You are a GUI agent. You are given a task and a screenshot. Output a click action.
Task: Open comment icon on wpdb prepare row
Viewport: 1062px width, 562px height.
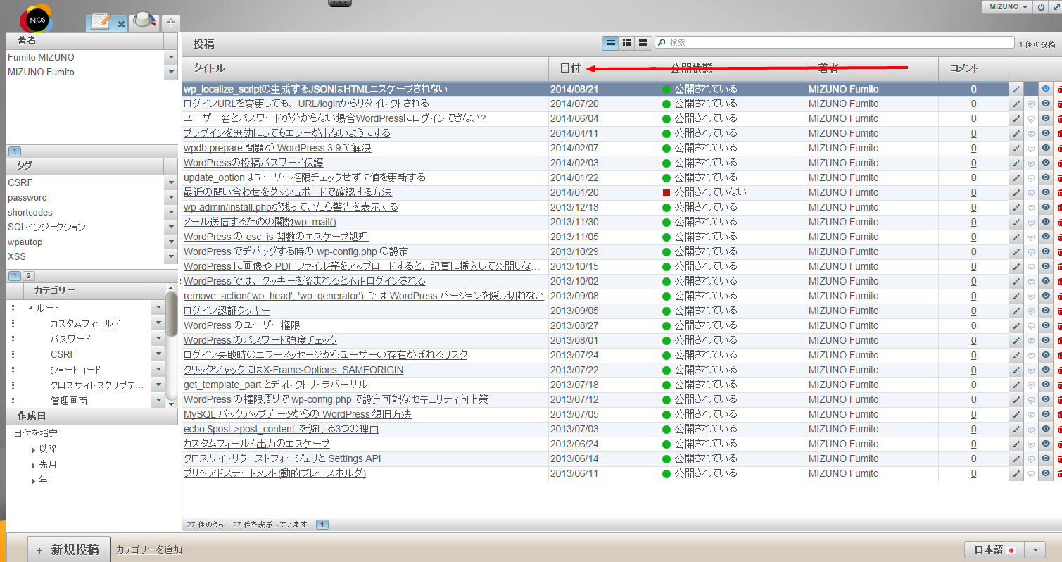(x=1031, y=148)
